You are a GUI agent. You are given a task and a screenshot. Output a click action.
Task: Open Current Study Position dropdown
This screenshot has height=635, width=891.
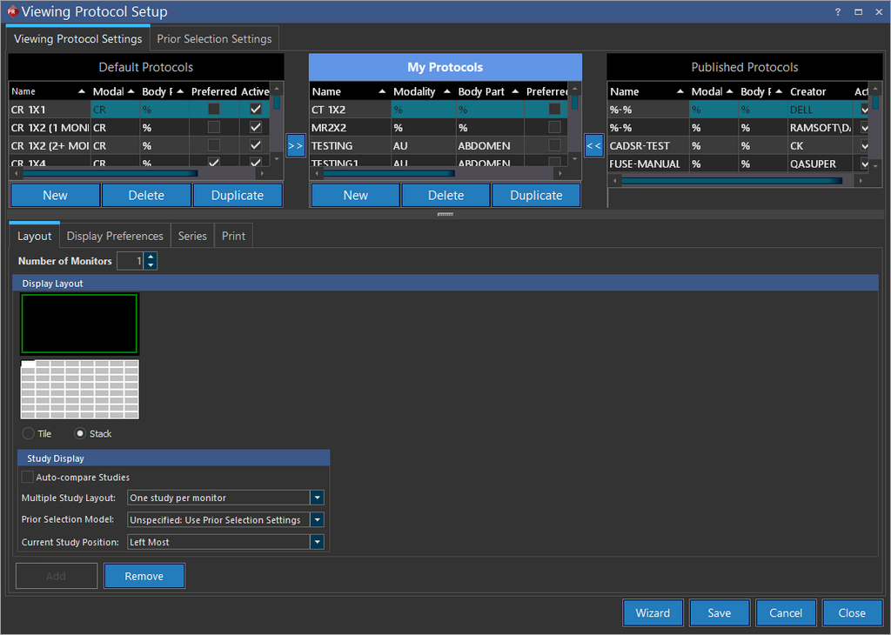click(317, 541)
